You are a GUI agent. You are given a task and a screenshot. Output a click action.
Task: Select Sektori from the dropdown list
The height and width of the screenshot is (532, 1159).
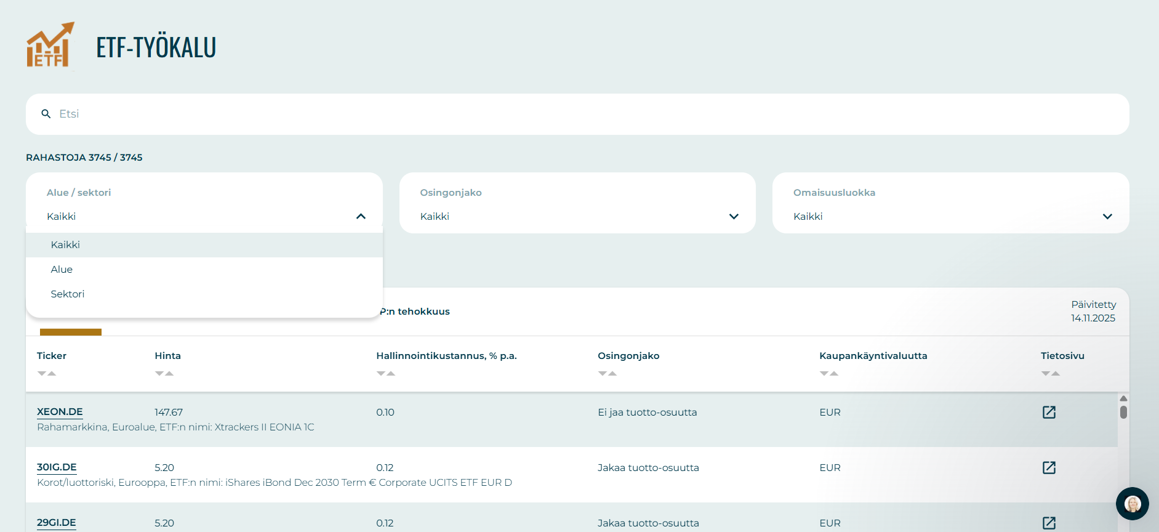[68, 294]
